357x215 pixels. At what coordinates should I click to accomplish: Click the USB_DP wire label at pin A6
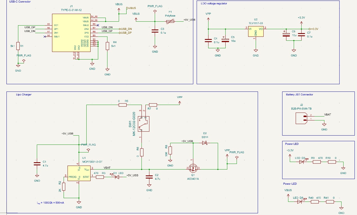coord(30,27)
